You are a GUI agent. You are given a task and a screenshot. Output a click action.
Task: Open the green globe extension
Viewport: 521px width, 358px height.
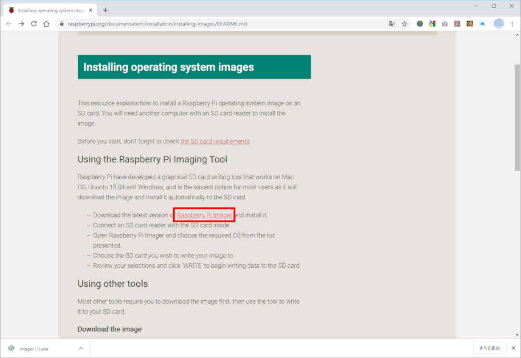(420, 24)
